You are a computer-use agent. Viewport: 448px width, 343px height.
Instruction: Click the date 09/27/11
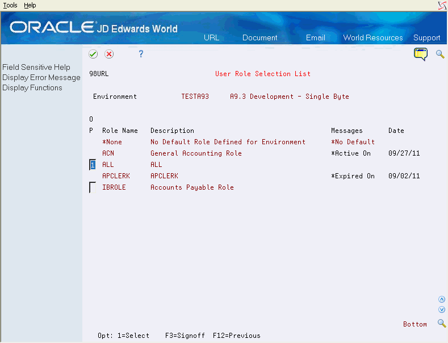(404, 153)
